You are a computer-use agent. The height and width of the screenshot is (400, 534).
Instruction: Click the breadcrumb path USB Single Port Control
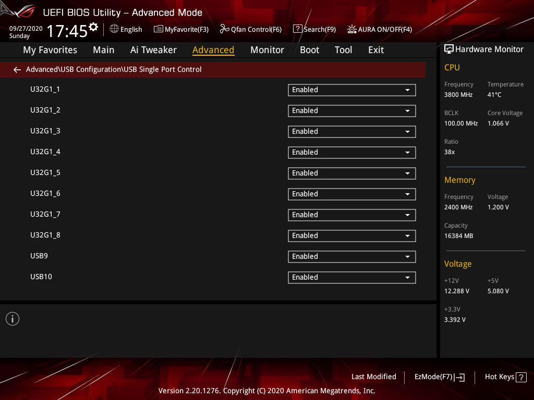[163, 69]
